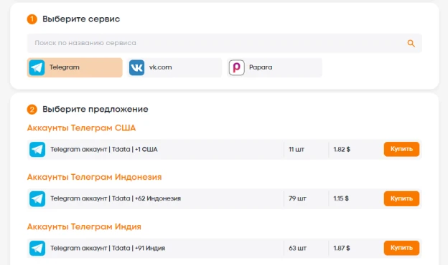Click the Telegram аккаунт Tdata +1 США text
Screen dimensions: 448x265
click(104, 149)
